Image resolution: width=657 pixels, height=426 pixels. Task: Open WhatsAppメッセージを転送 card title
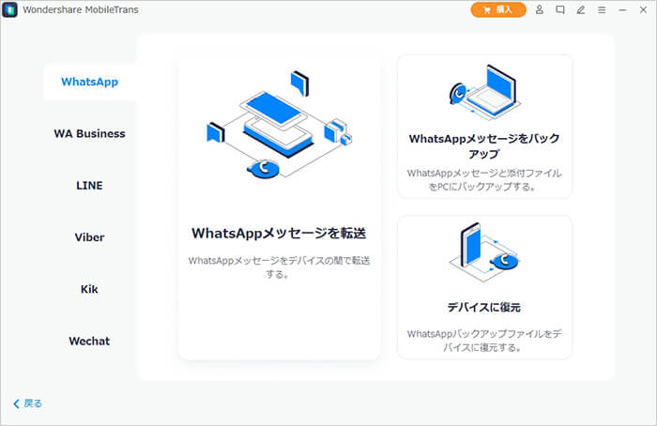pyautogui.click(x=279, y=233)
